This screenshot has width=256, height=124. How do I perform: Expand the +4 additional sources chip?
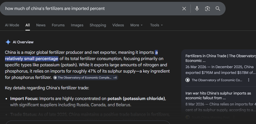115,78
